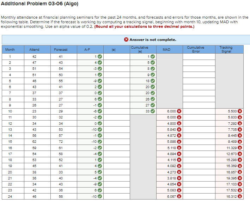Click green checkmark beside A-F for month 1
250x202 pixels.
coord(100,57)
